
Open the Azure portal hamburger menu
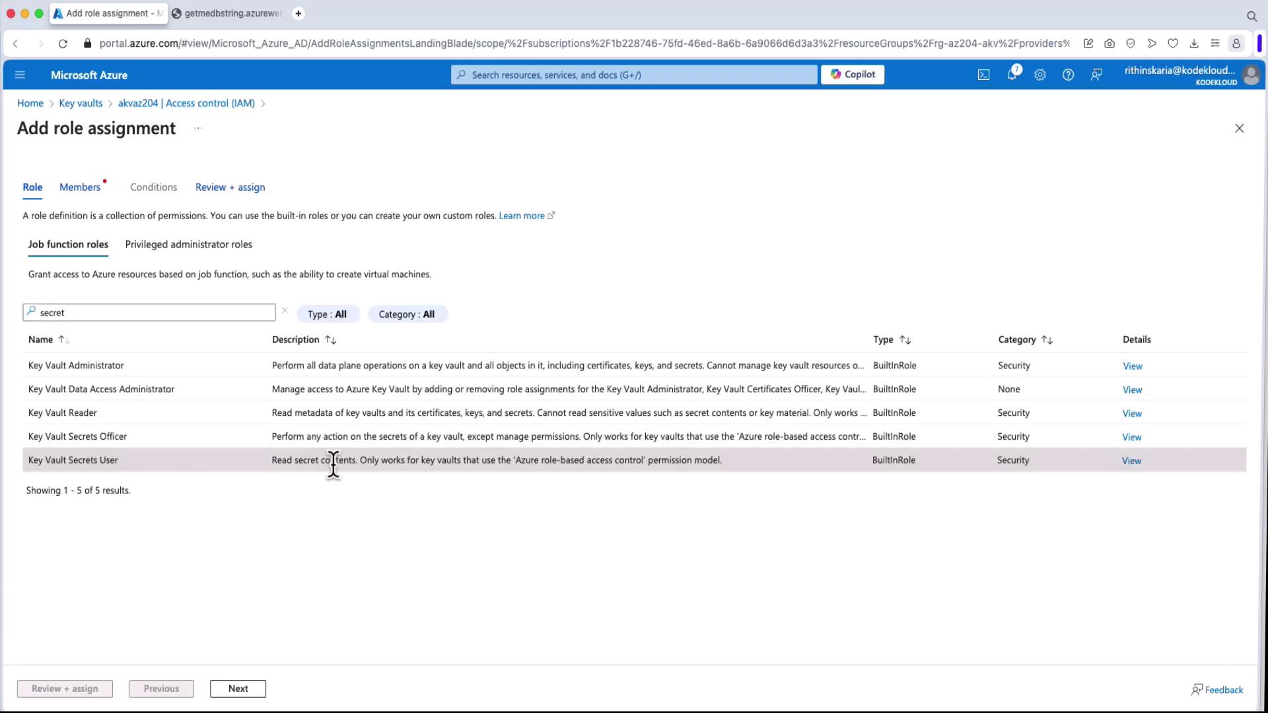(20, 75)
